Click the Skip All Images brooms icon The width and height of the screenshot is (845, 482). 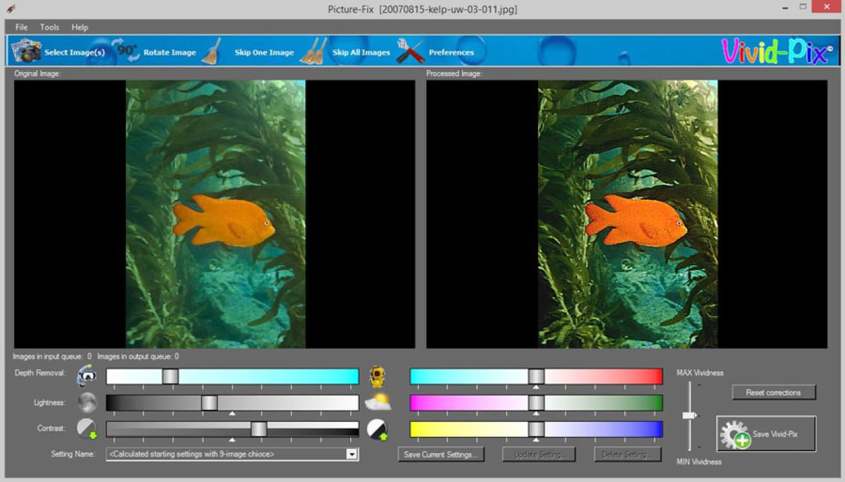313,52
